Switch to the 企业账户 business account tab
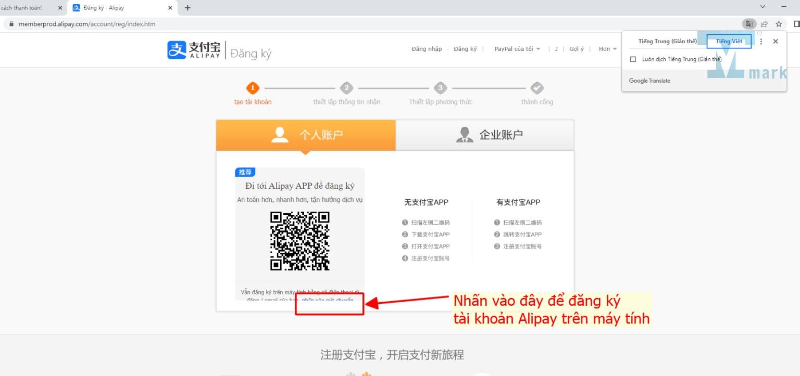The height and width of the screenshot is (376, 800). pos(485,135)
